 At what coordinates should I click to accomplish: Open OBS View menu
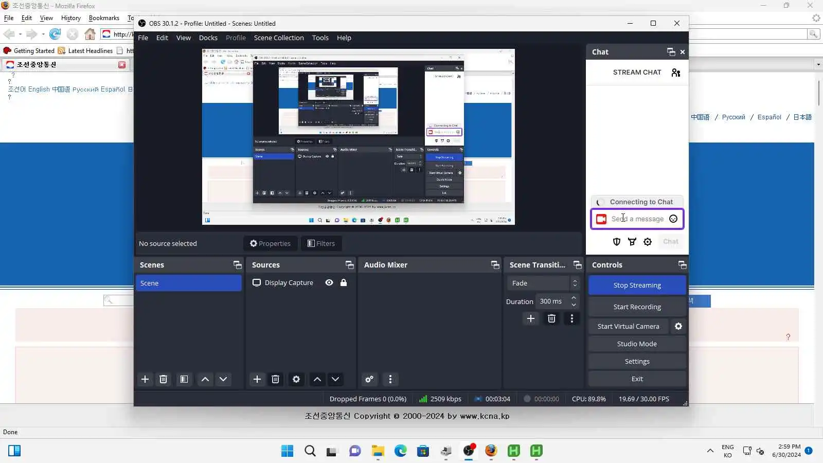coord(184,38)
